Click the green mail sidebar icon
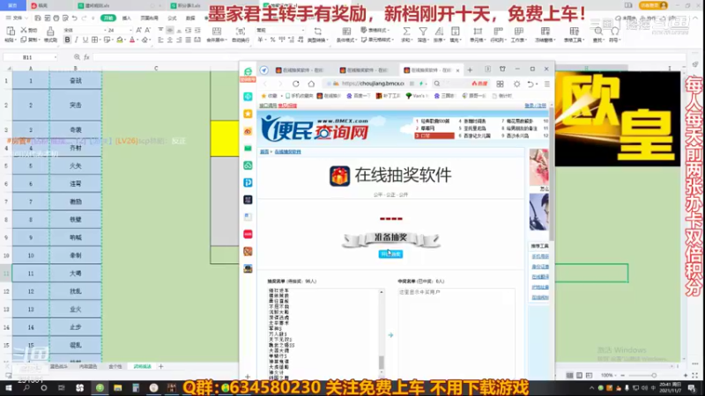Viewport: 705px width, 396px height. coord(248,148)
